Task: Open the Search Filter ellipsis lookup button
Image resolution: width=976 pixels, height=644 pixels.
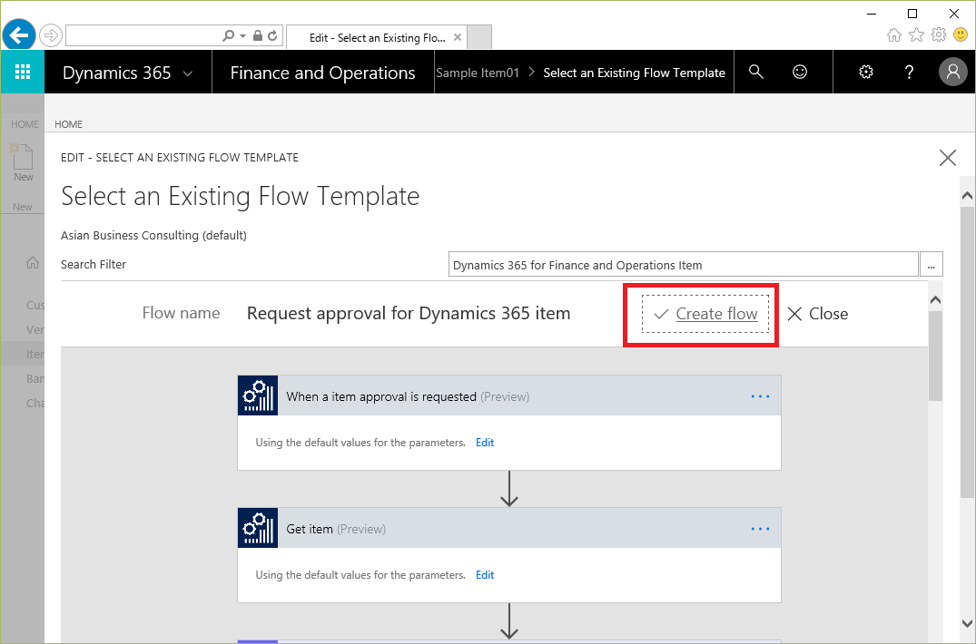Action: pos(932,264)
